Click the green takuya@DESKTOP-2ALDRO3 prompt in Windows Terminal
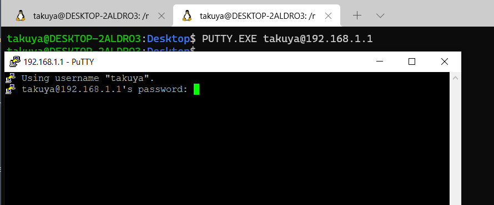Image resolution: width=494 pixels, height=205 pixels. point(73,39)
